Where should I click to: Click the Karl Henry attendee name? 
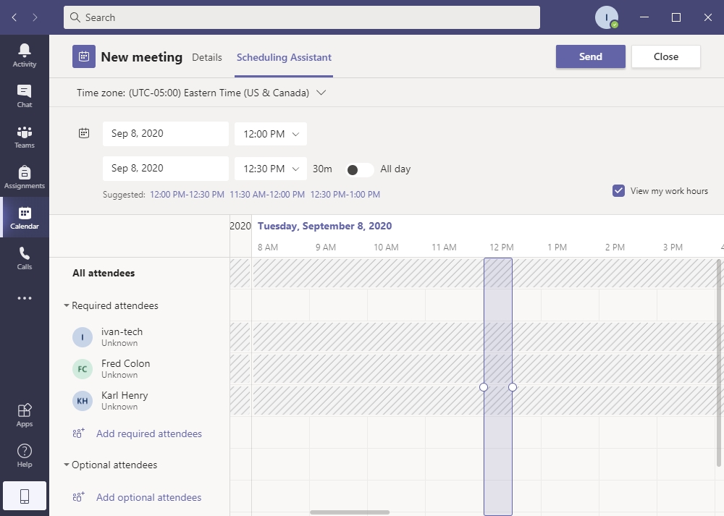pos(125,396)
